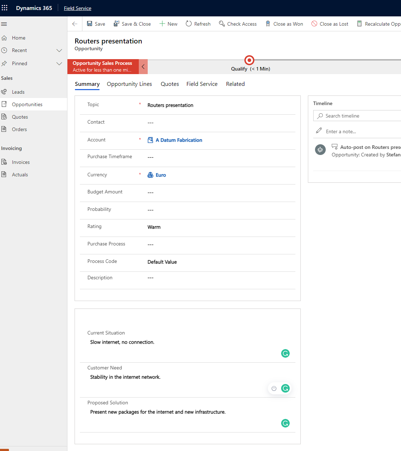Edit the Topic field value

(x=221, y=105)
